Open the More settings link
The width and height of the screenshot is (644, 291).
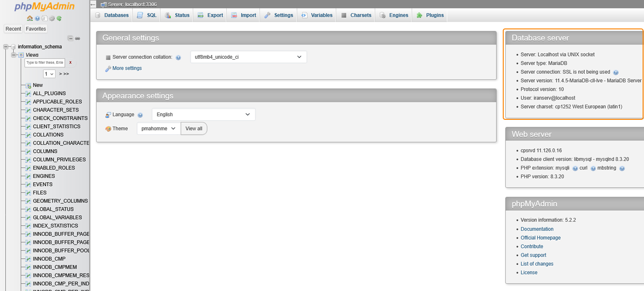[x=126, y=68]
